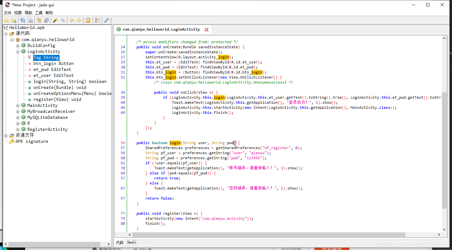Click the class icon beside BuildConfig
452x250 pixels.
[23, 45]
